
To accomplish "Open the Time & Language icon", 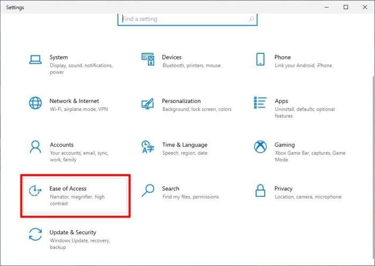I will [148, 147].
